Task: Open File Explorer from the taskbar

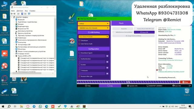Action: tap(22, 106)
